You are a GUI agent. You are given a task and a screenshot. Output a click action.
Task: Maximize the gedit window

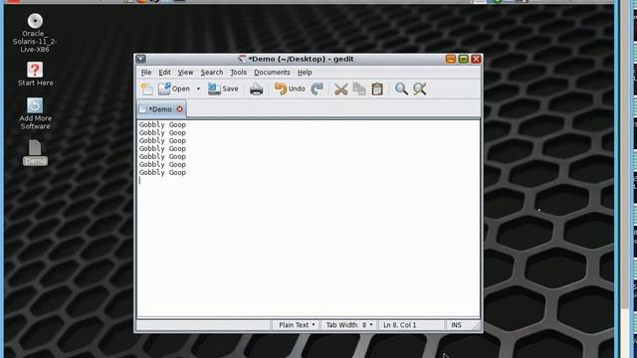(463, 59)
